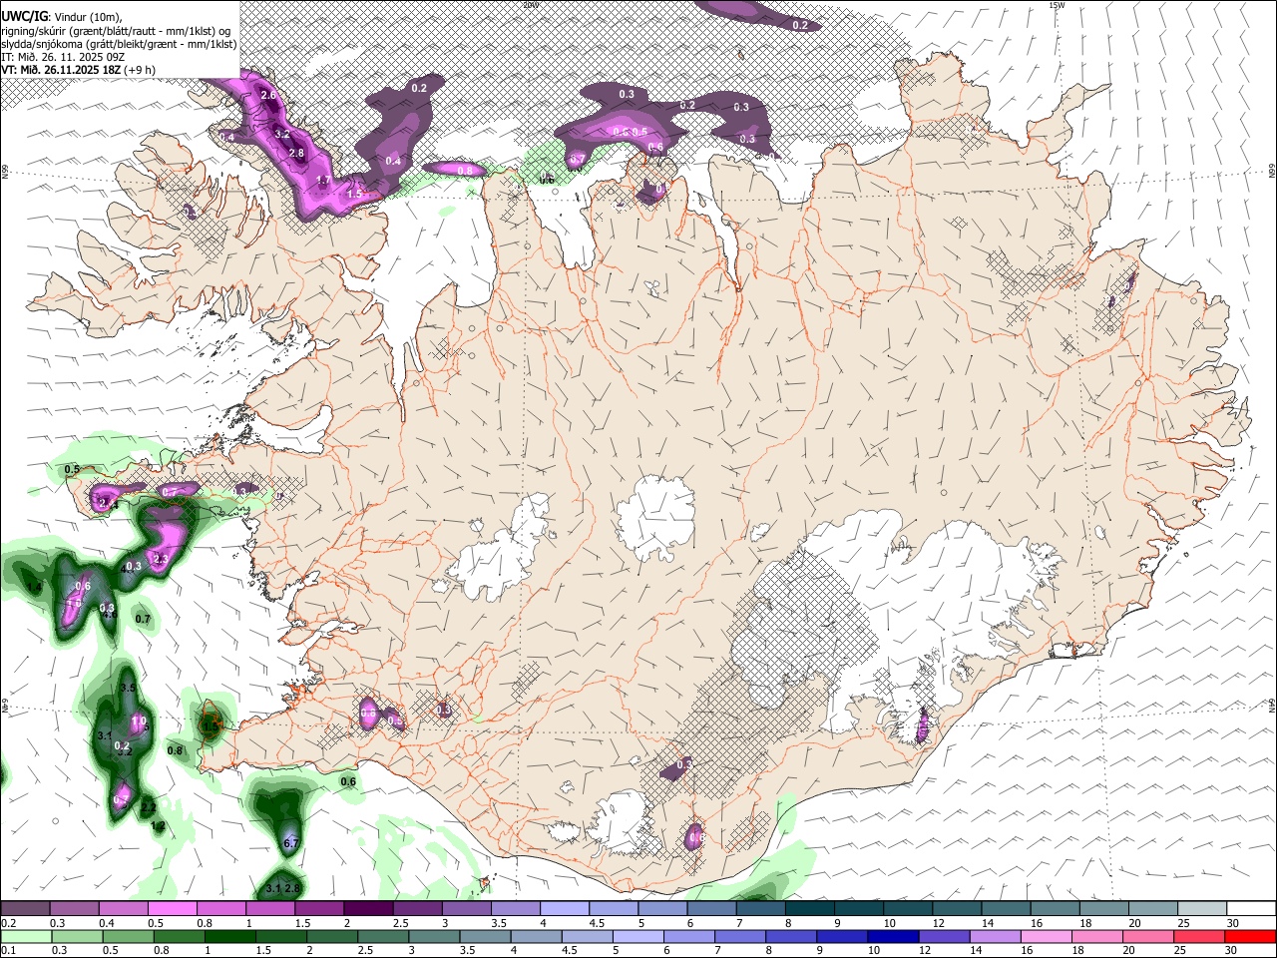Click the bright red swatch above 30
Viewport: 1277px width, 958px height.
pyautogui.click(x=1251, y=936)
